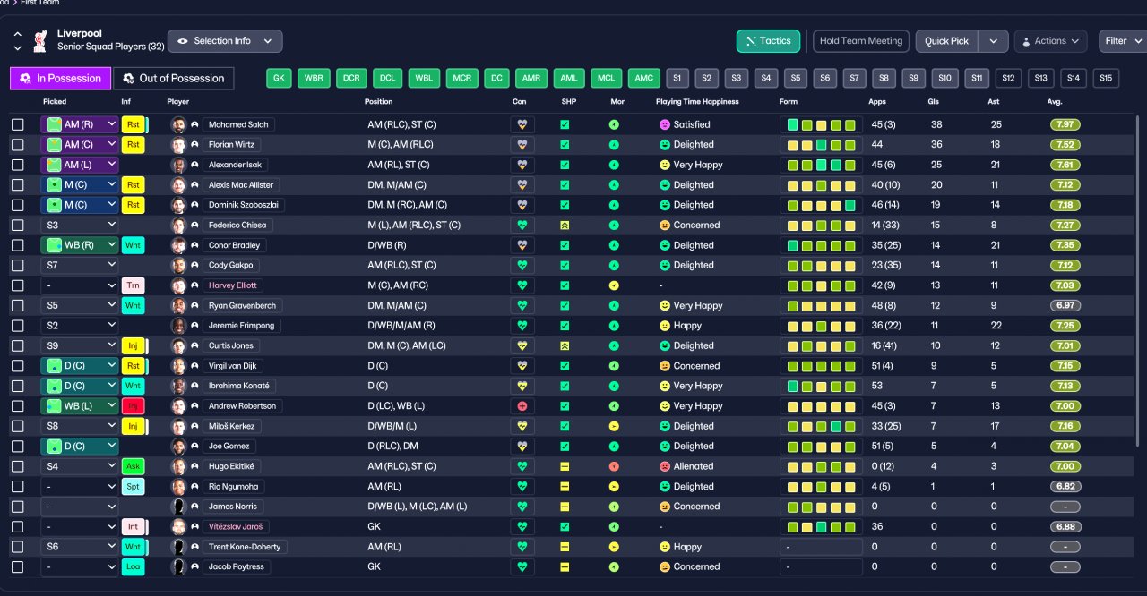The image size is (1147, 596).
Task: Click Andrew Robertson's red condition icon
Action: point(522,406)
